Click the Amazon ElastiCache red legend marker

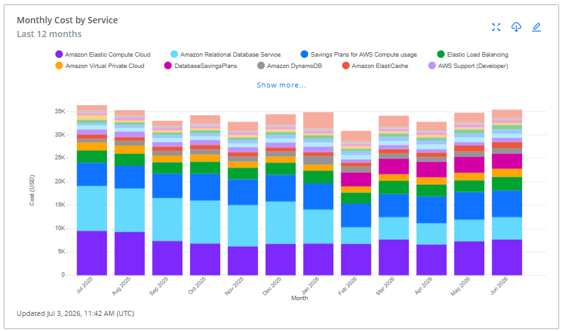coord(346,66)
